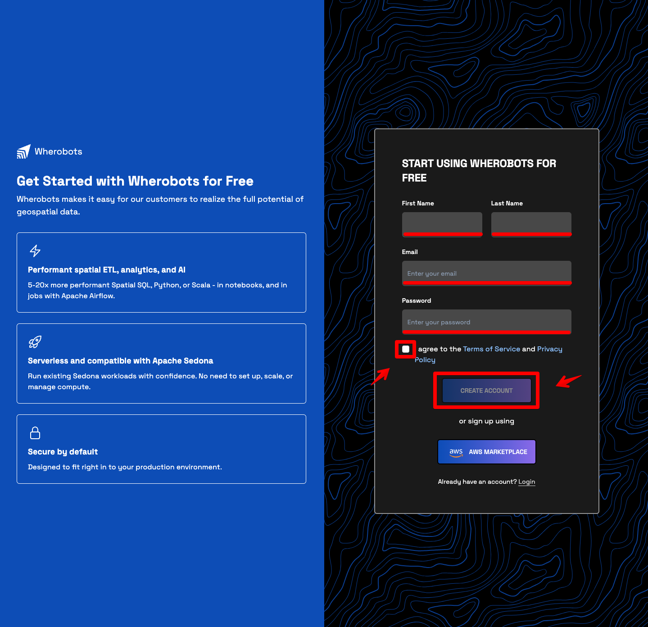
Task: Click the Create Account button
Action: click(x=487, y=391)
